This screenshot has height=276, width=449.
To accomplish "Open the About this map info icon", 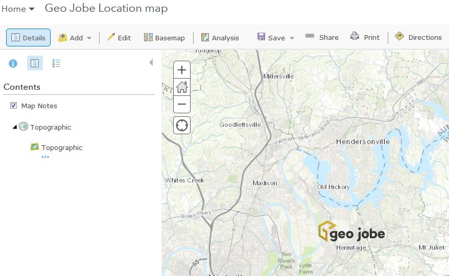I will point(13,63).
